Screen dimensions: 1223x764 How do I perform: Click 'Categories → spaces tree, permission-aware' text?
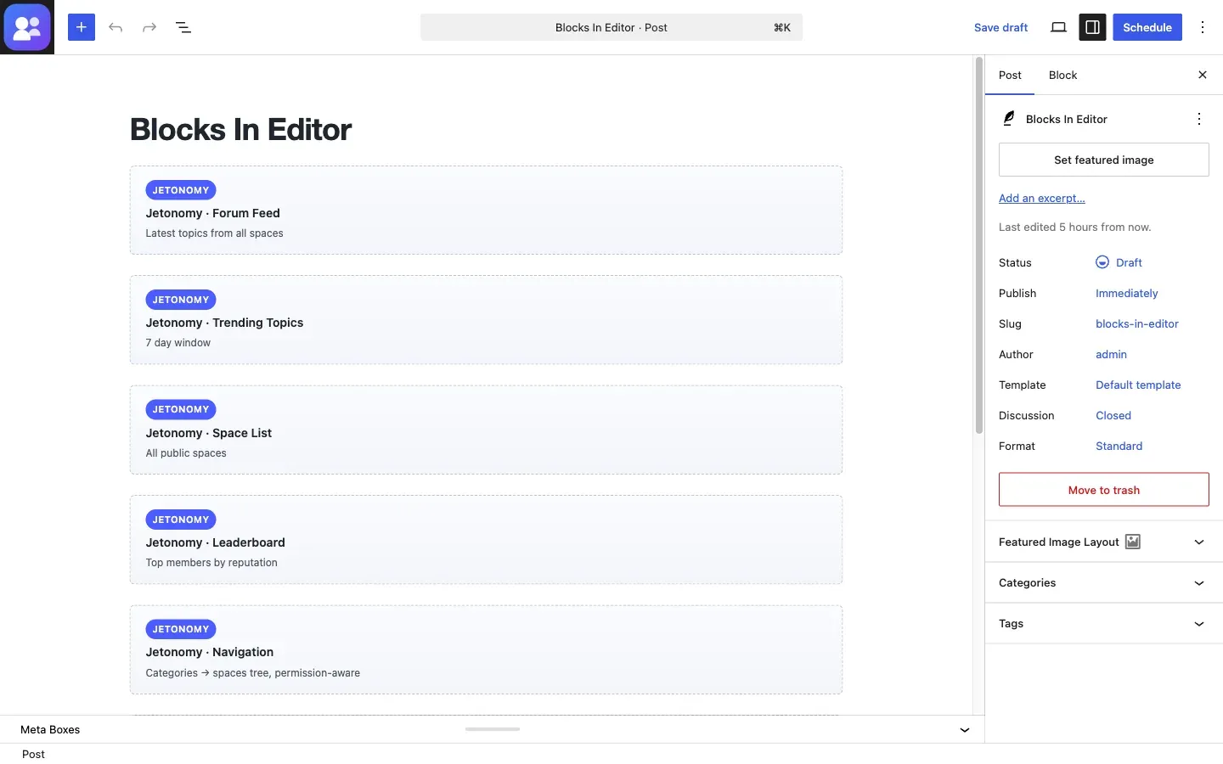[252, 673]
